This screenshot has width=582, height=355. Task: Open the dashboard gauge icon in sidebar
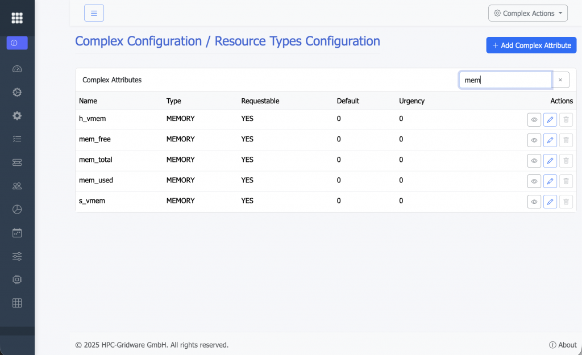tap(17, 69)
